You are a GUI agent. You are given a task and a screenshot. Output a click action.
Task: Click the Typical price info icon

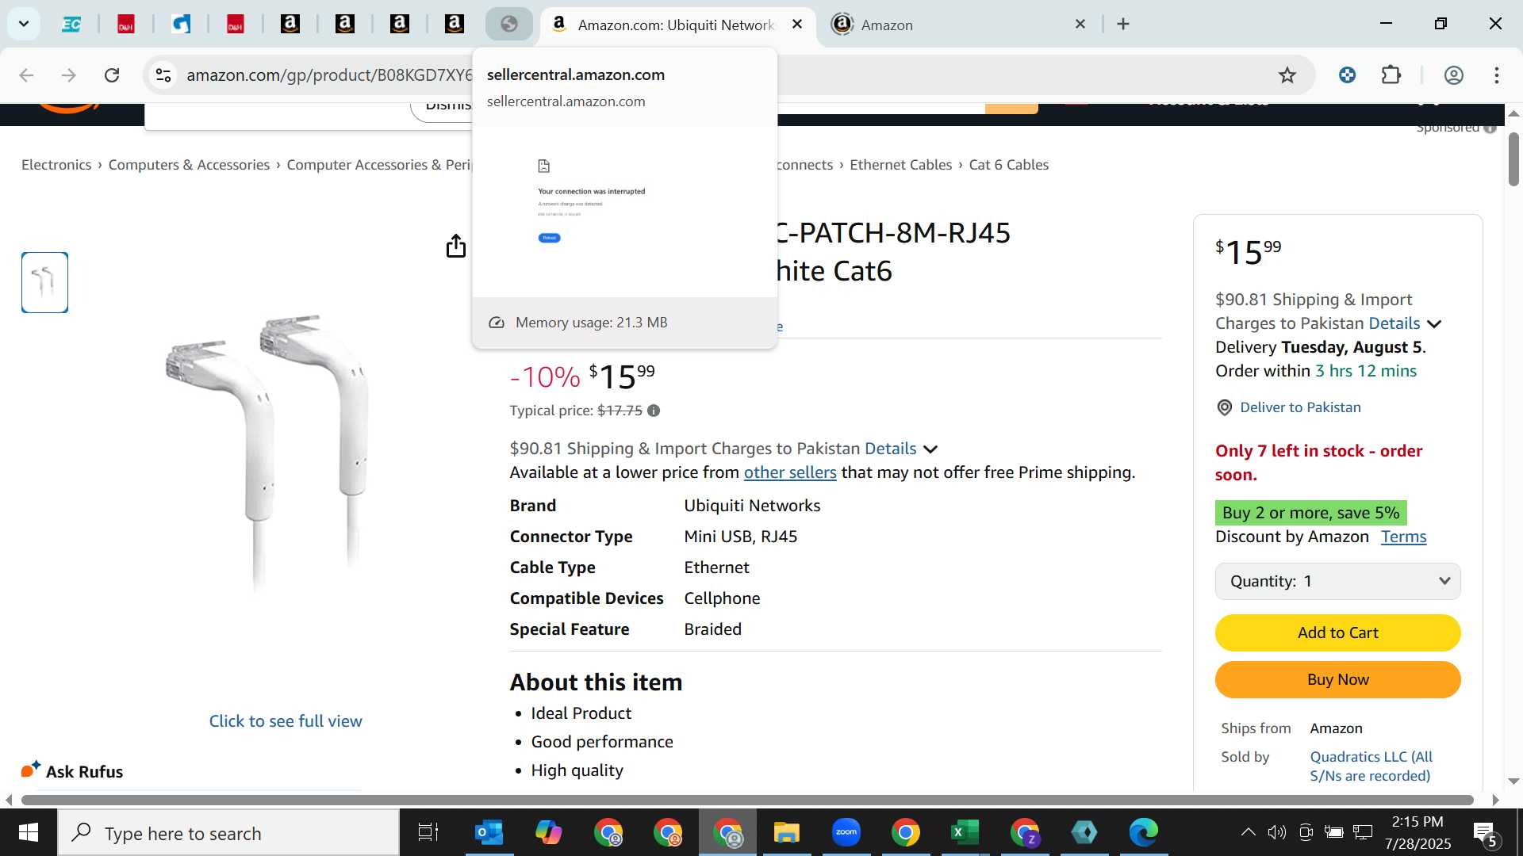(654, 411)
